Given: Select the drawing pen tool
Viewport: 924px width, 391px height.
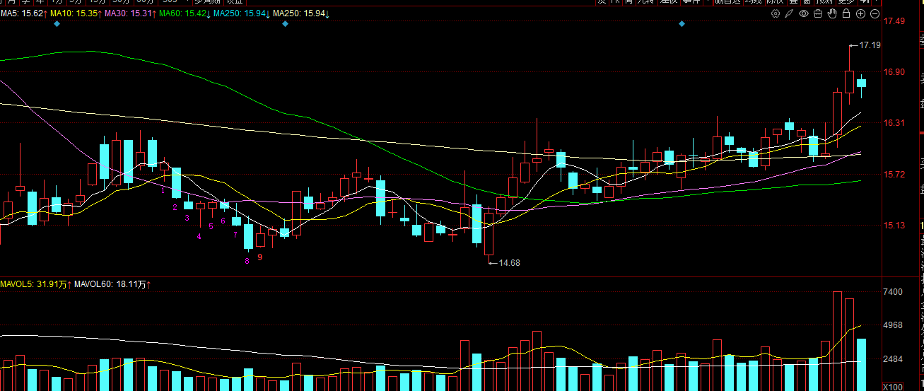Looking at the screenshot, I should [789, 13].
